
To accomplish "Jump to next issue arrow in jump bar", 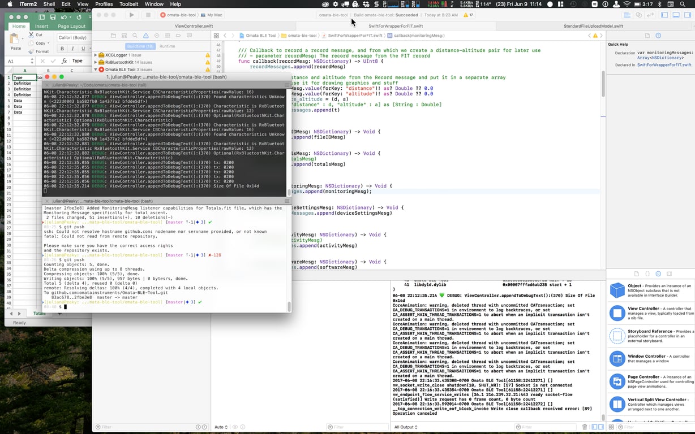I will pyautogui.click(x=602, y=36).
